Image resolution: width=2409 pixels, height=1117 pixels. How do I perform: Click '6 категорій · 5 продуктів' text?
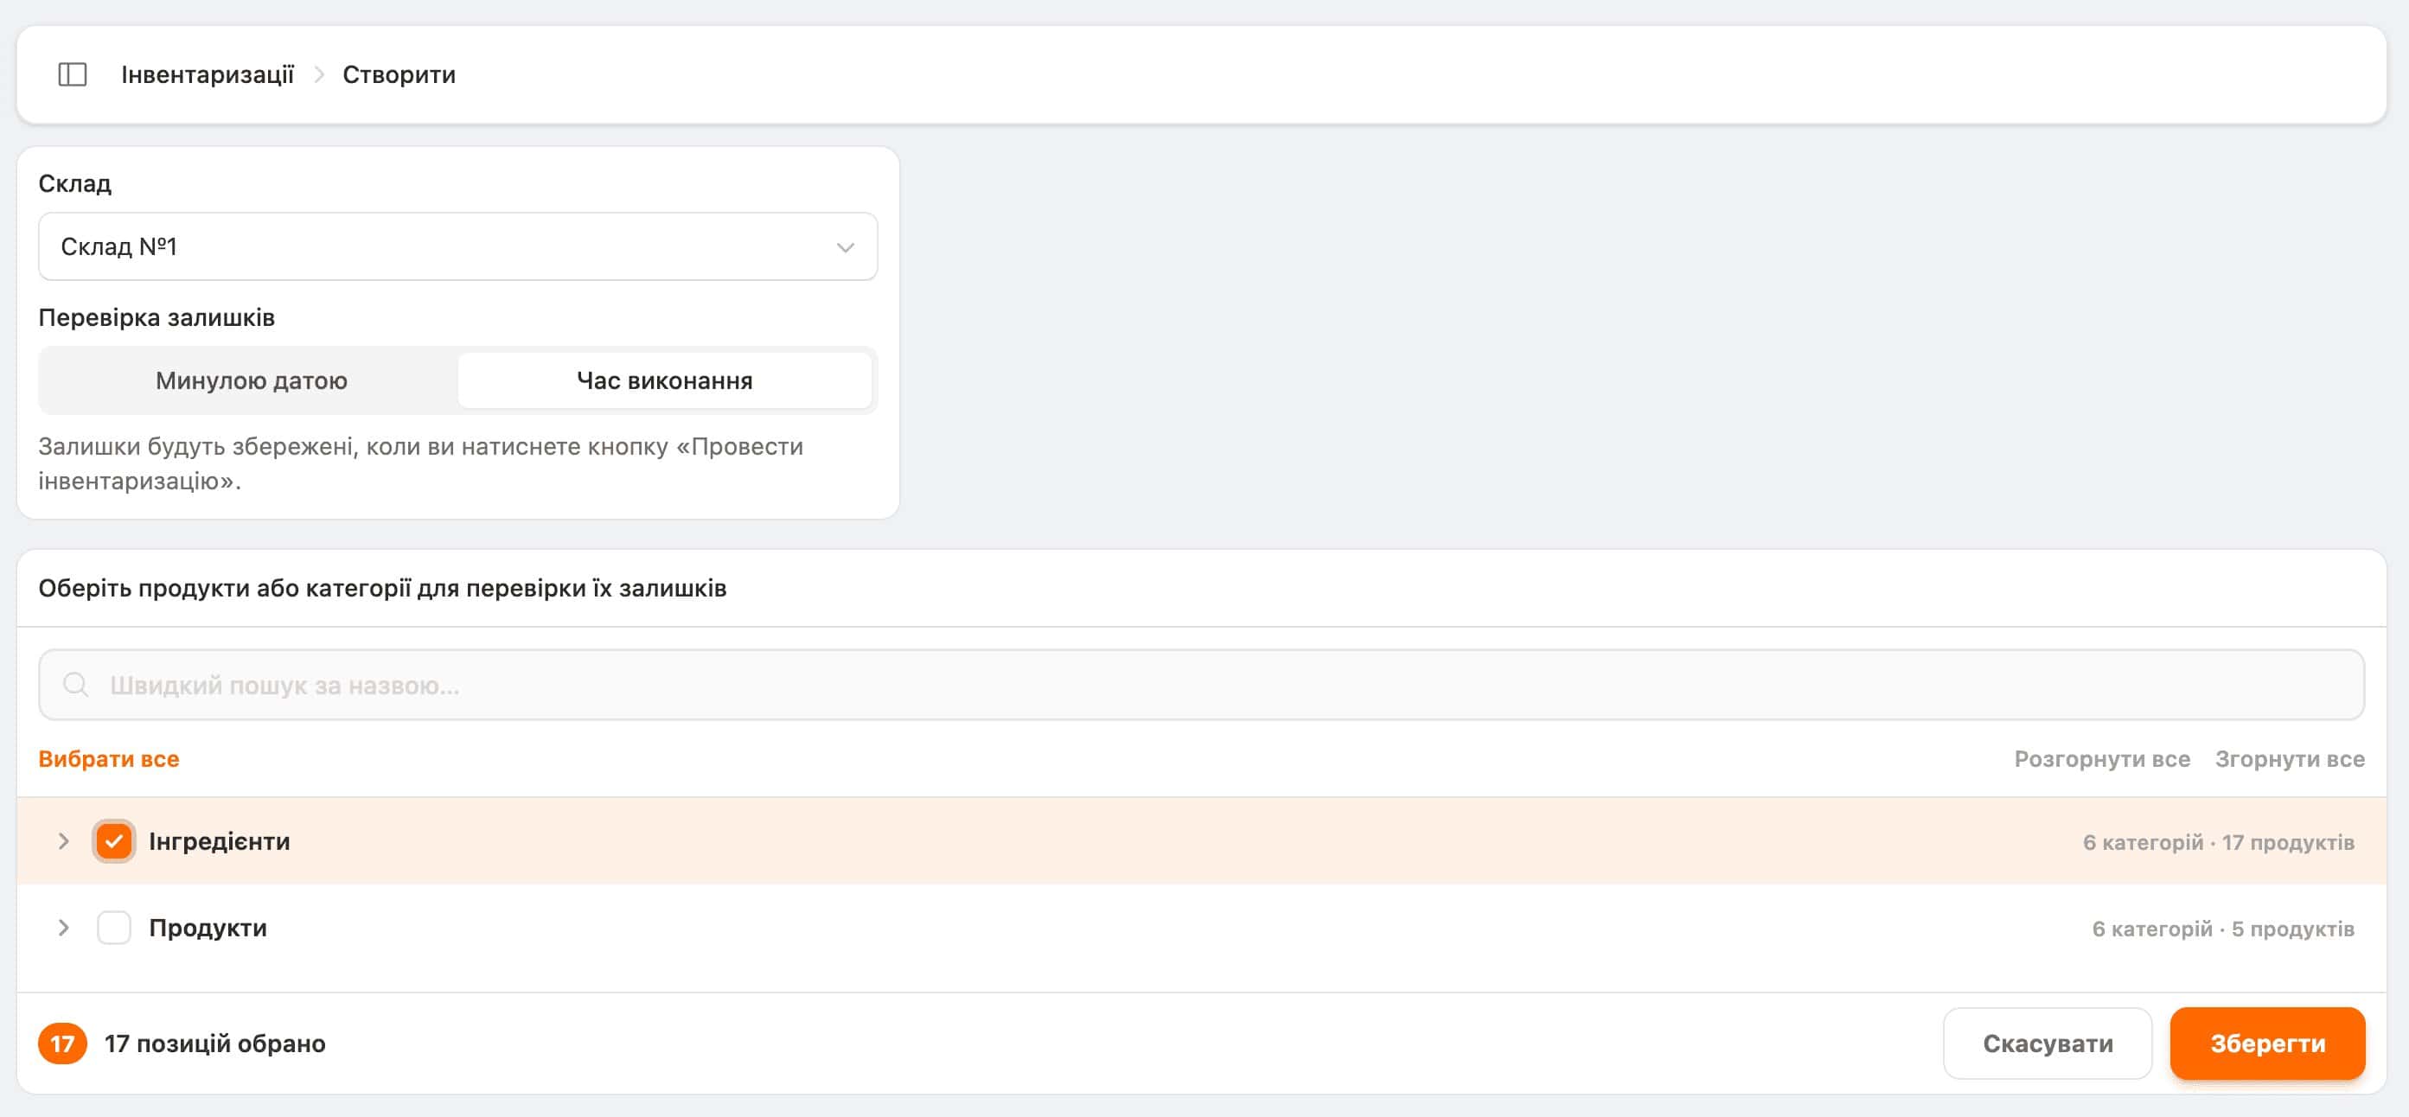pos(2223,929)
